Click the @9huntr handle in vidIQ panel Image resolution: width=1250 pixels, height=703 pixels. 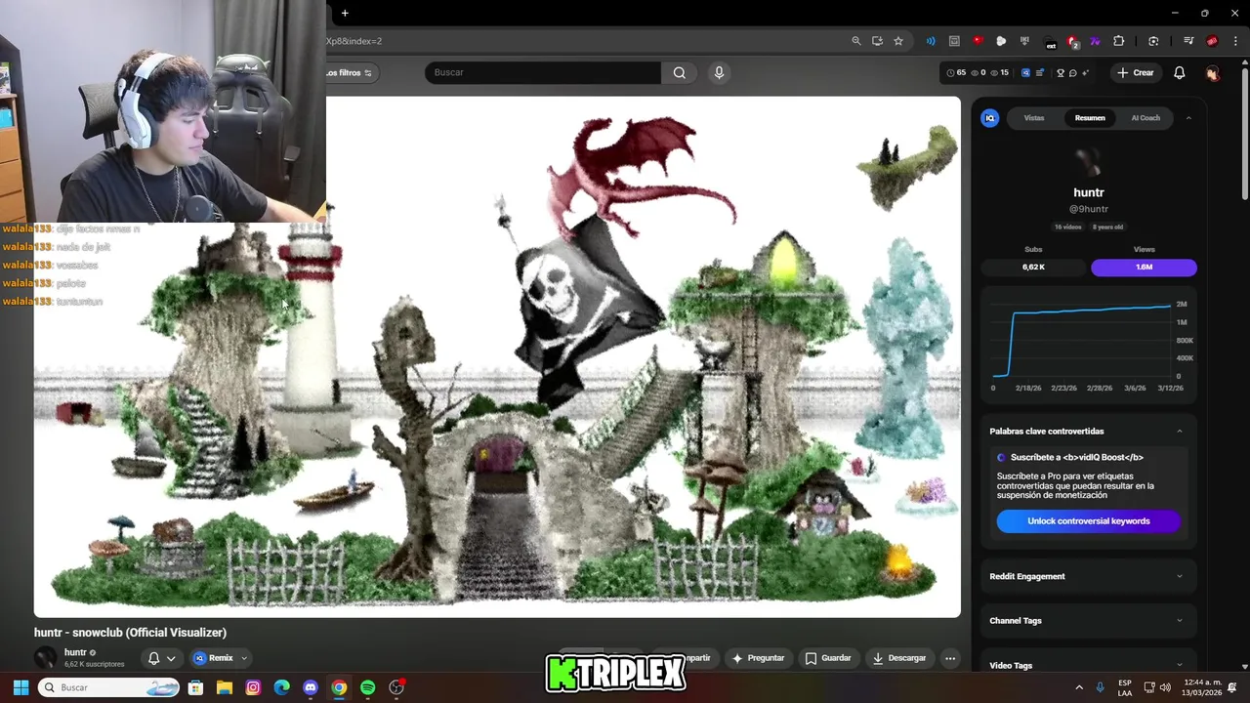pos(1088,209)
